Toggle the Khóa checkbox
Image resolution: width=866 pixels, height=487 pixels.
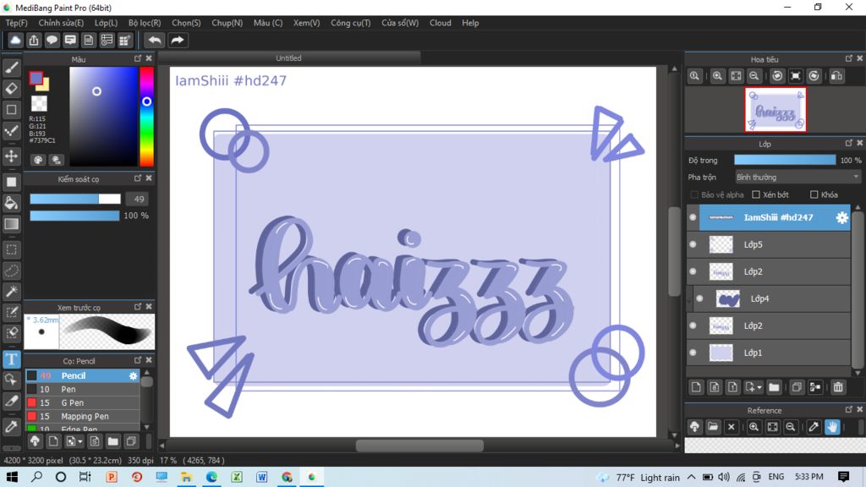(814, 195)
